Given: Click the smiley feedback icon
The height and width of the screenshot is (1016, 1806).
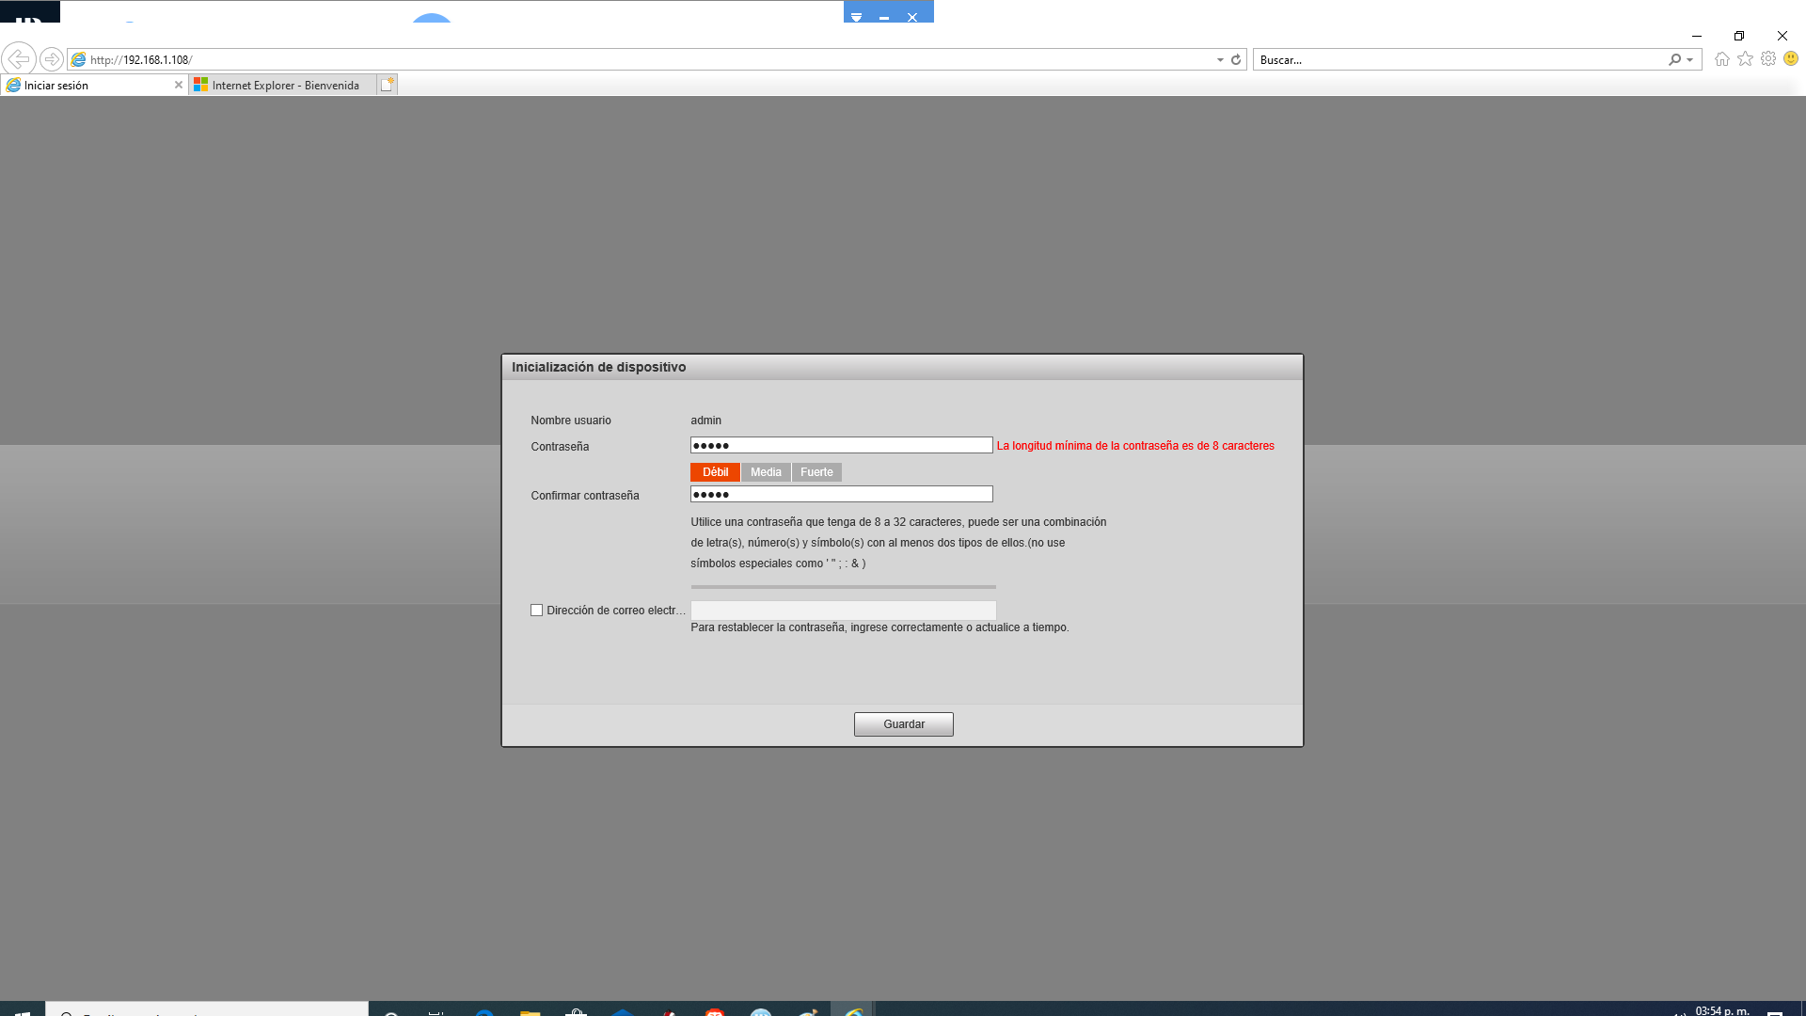Looking at the screenshot, I should (1791, 59).
